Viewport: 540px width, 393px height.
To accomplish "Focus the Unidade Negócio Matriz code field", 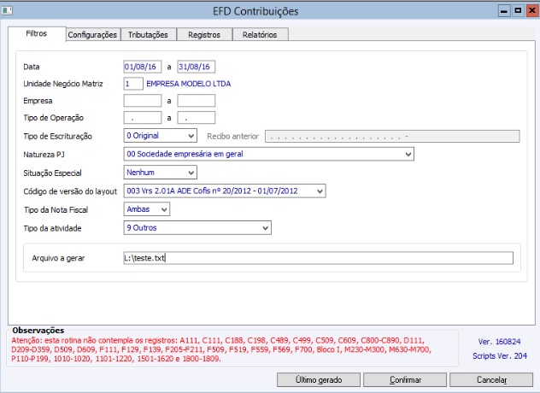I will 133,84.
